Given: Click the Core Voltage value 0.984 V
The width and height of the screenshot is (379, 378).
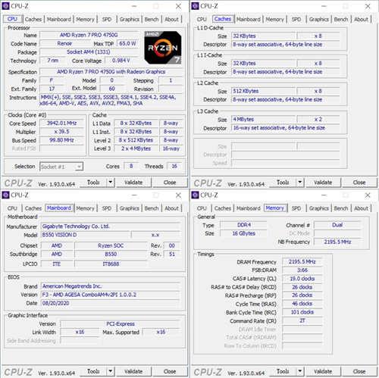Looking at the screenshot, I should point(121,61).
